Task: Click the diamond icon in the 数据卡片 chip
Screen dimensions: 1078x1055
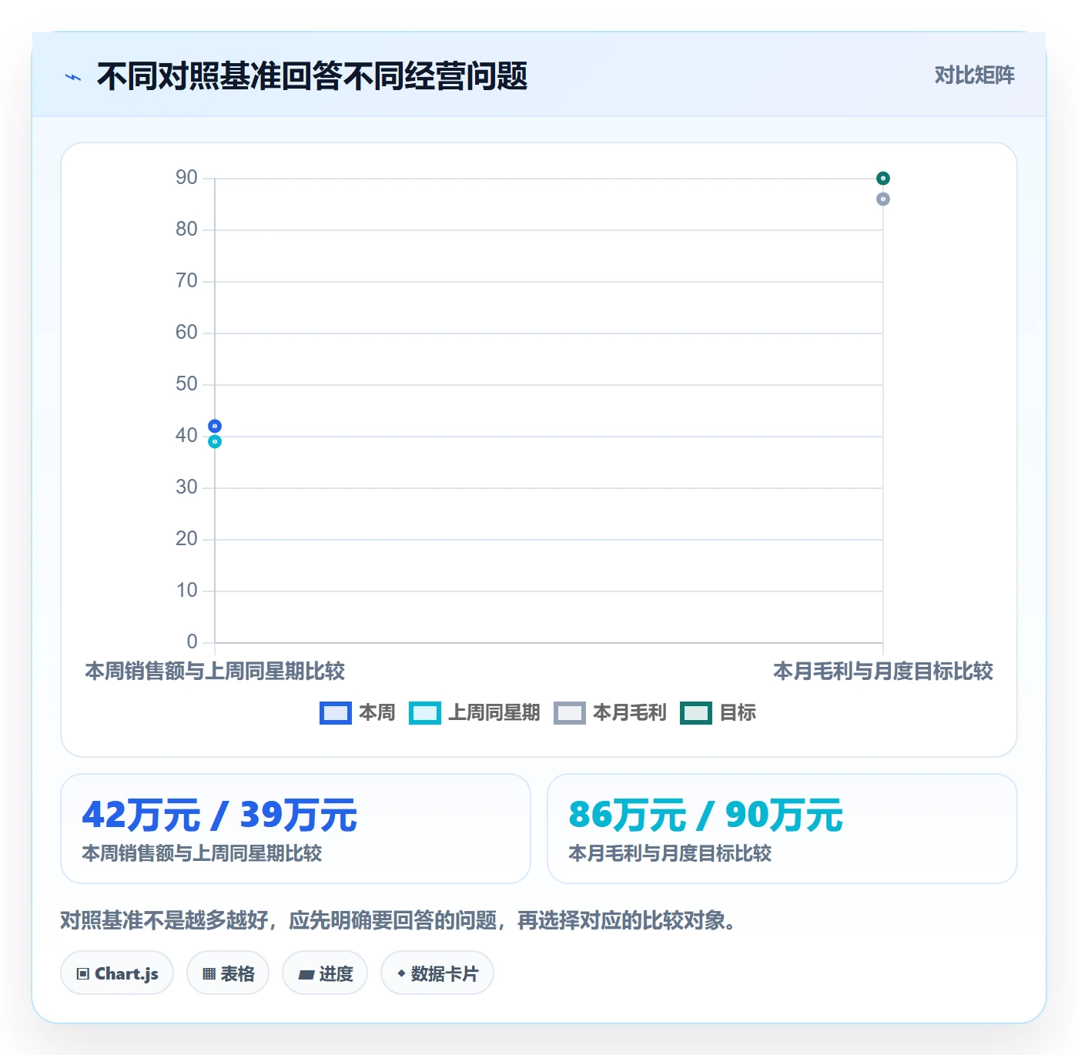Action: coord(401,973)
